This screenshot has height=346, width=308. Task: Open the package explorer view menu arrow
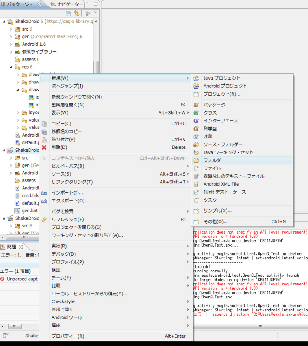point(96,12)
